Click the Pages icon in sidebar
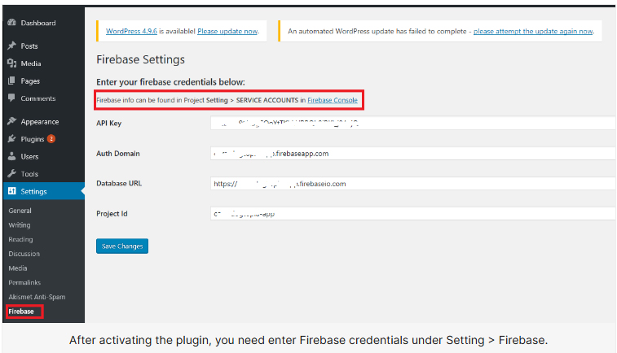Viewport: 617px width, 353px height. click(x=11, y=81)
